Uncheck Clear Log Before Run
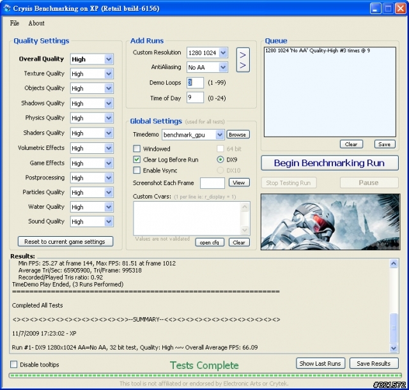The height and width of the screenshot is (390, 409). coord(137,160)
